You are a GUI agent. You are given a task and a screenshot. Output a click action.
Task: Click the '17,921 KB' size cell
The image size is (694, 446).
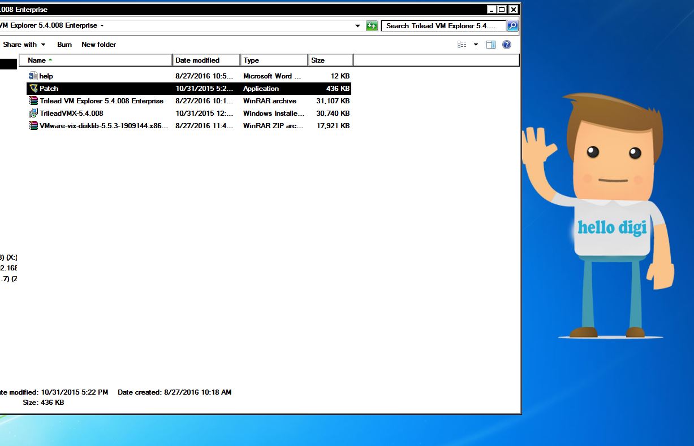tap(333, 125)
